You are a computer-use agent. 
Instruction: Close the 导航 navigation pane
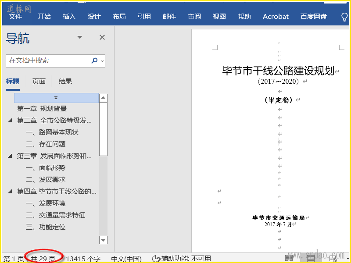102,37
